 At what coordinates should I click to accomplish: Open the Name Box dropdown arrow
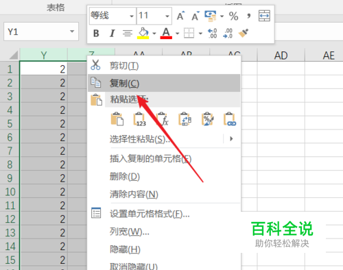(72, 32)
